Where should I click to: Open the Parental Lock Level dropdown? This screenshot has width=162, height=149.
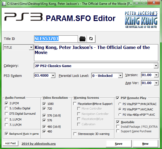pos(120,76)
